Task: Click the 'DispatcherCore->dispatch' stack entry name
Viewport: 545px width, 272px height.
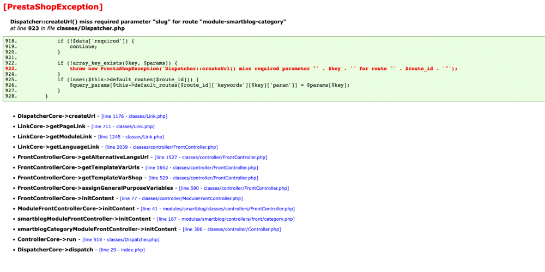Action: click(x=55, y=250)
